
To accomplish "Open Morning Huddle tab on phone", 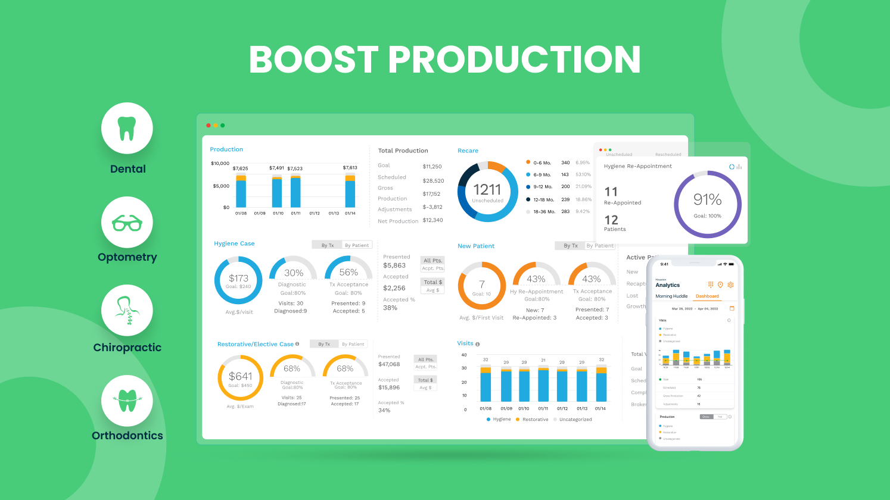I will [x=671, y=296].
